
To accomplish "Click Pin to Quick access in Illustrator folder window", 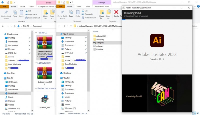I will (x=62, y=15).
